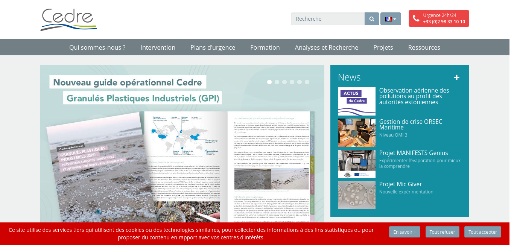Read Gestion de crise ORSEC Maritime article
The image size is (514, 245).
point(411,125)
